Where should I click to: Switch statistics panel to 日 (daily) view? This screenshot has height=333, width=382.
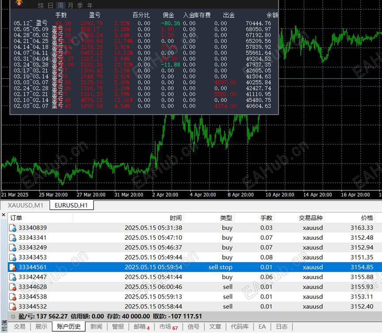(50, 5)
